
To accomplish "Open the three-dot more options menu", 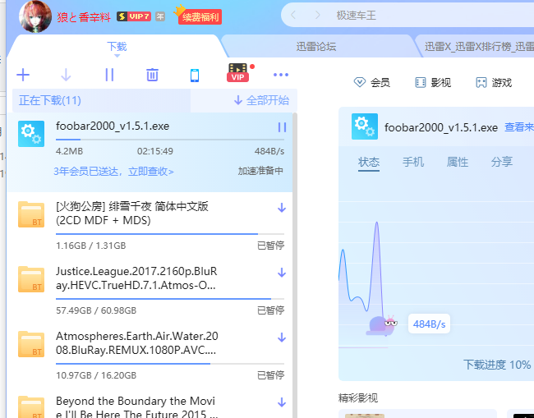I will click(x=281, y=76).
